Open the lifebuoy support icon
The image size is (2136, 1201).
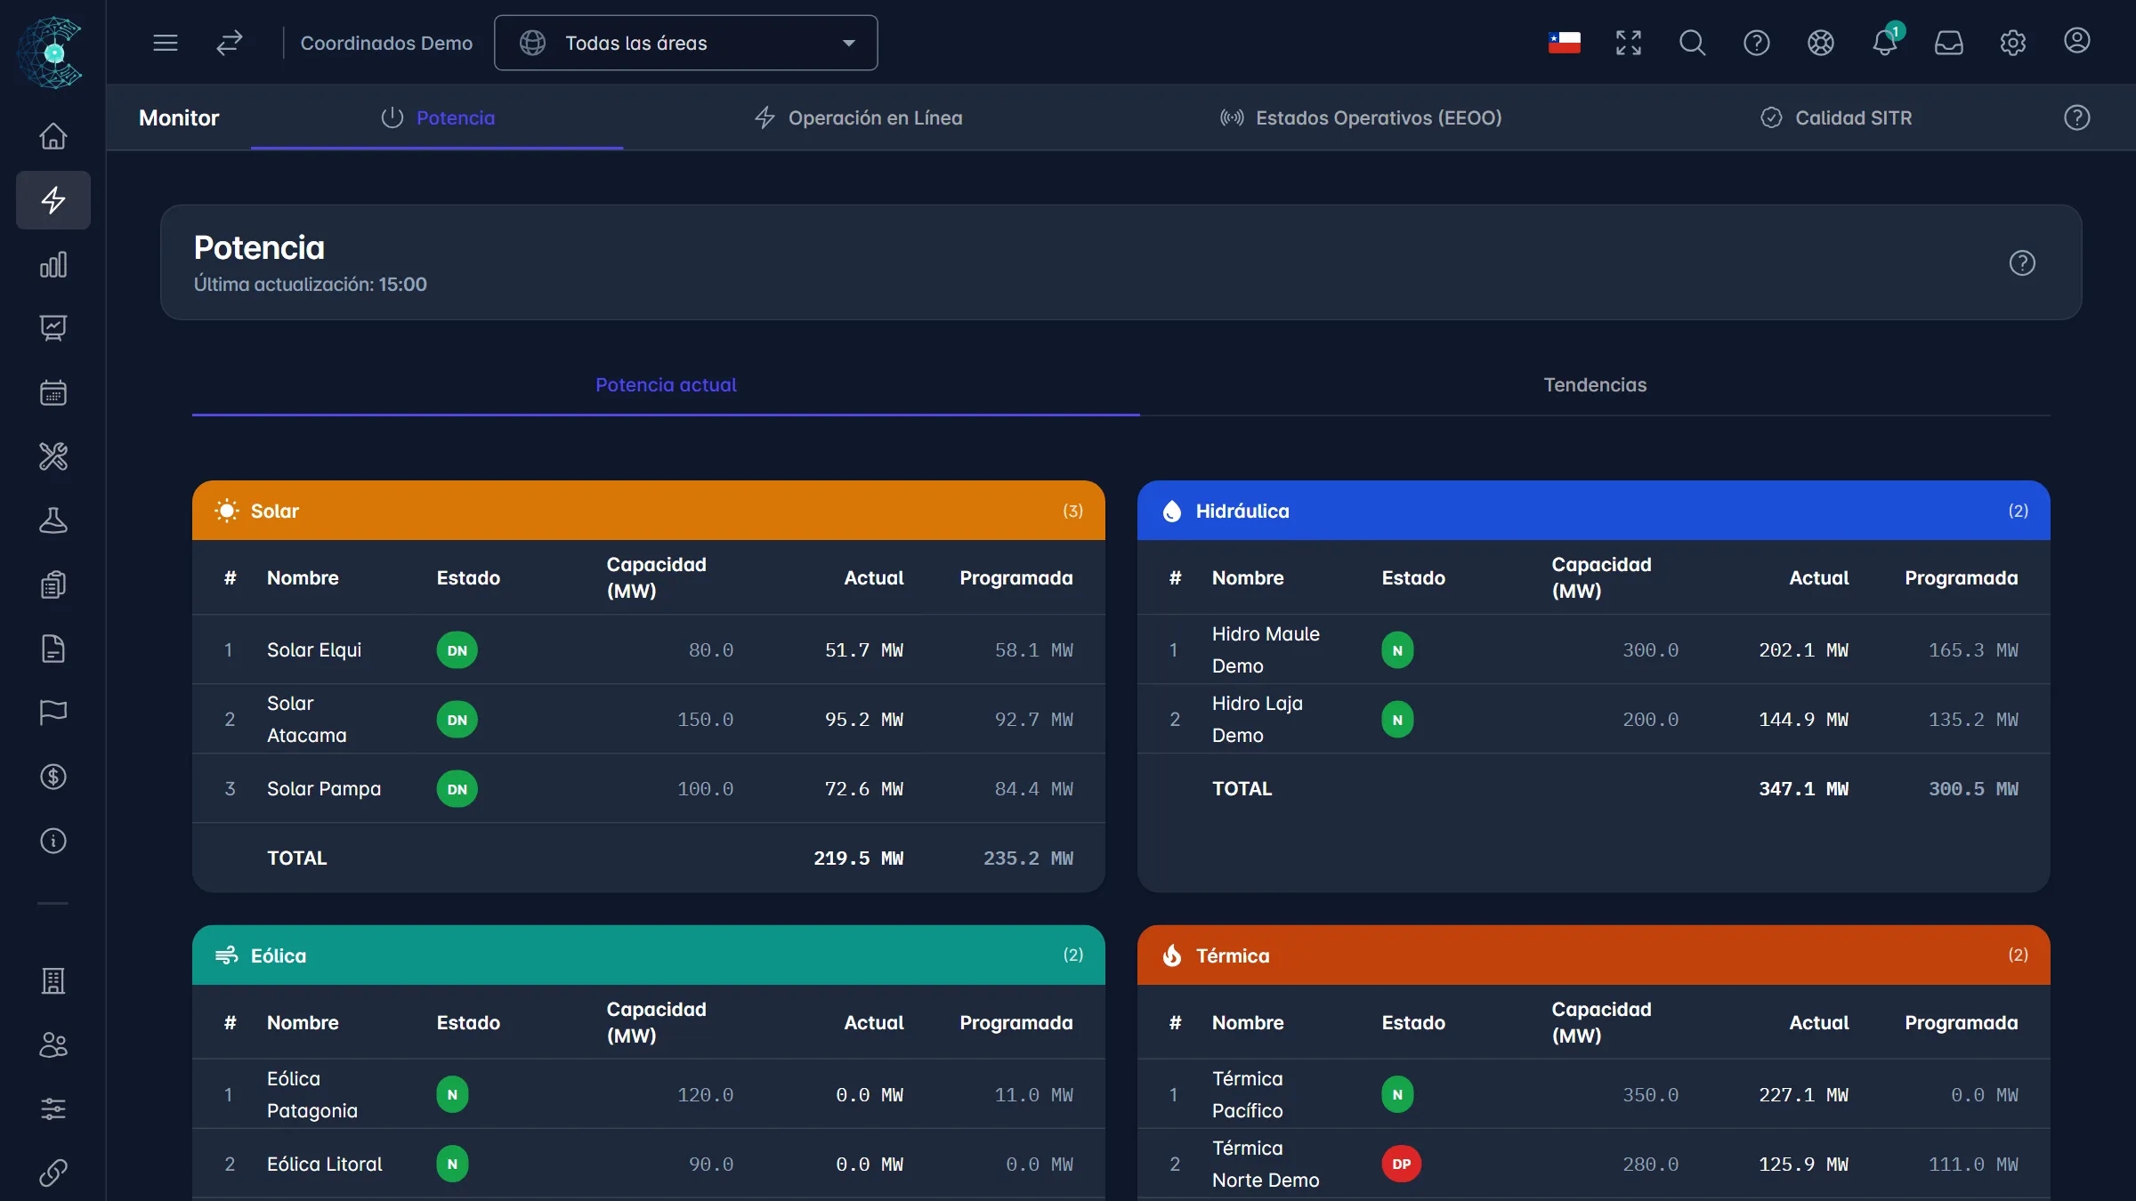tap(1820, 43)
